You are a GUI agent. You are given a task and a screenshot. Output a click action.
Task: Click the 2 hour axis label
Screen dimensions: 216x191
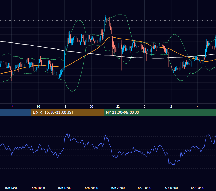click(x=171, y=107)
